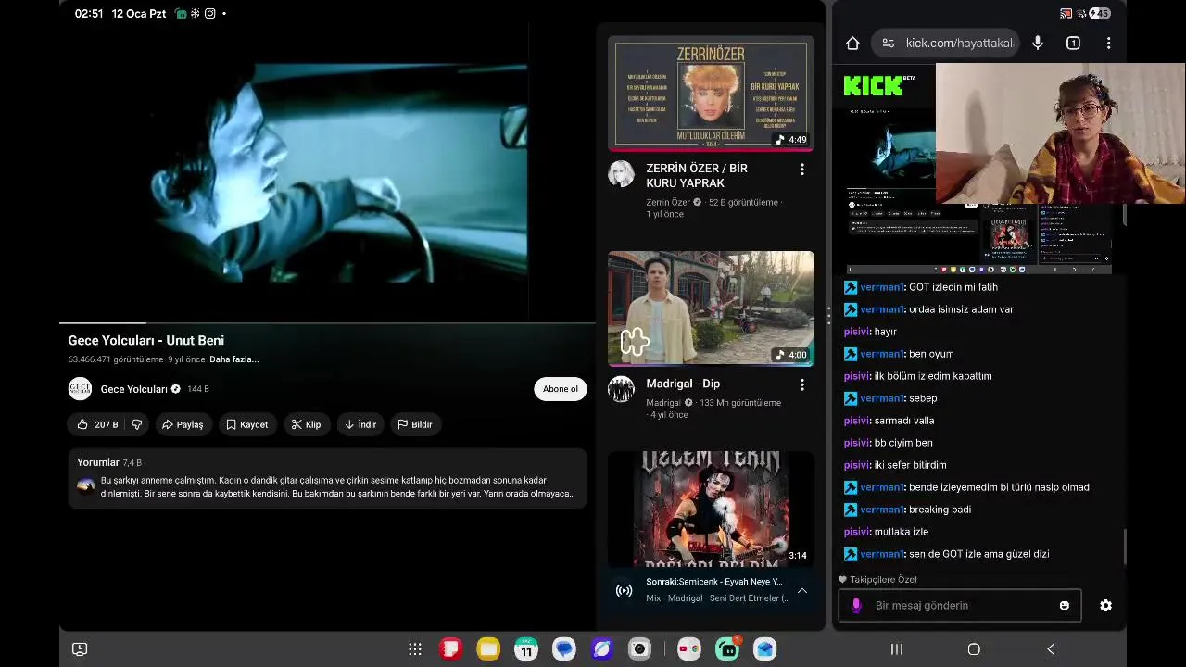
Task: Open options for Zerrin Özer video
Action: point(802,170)
